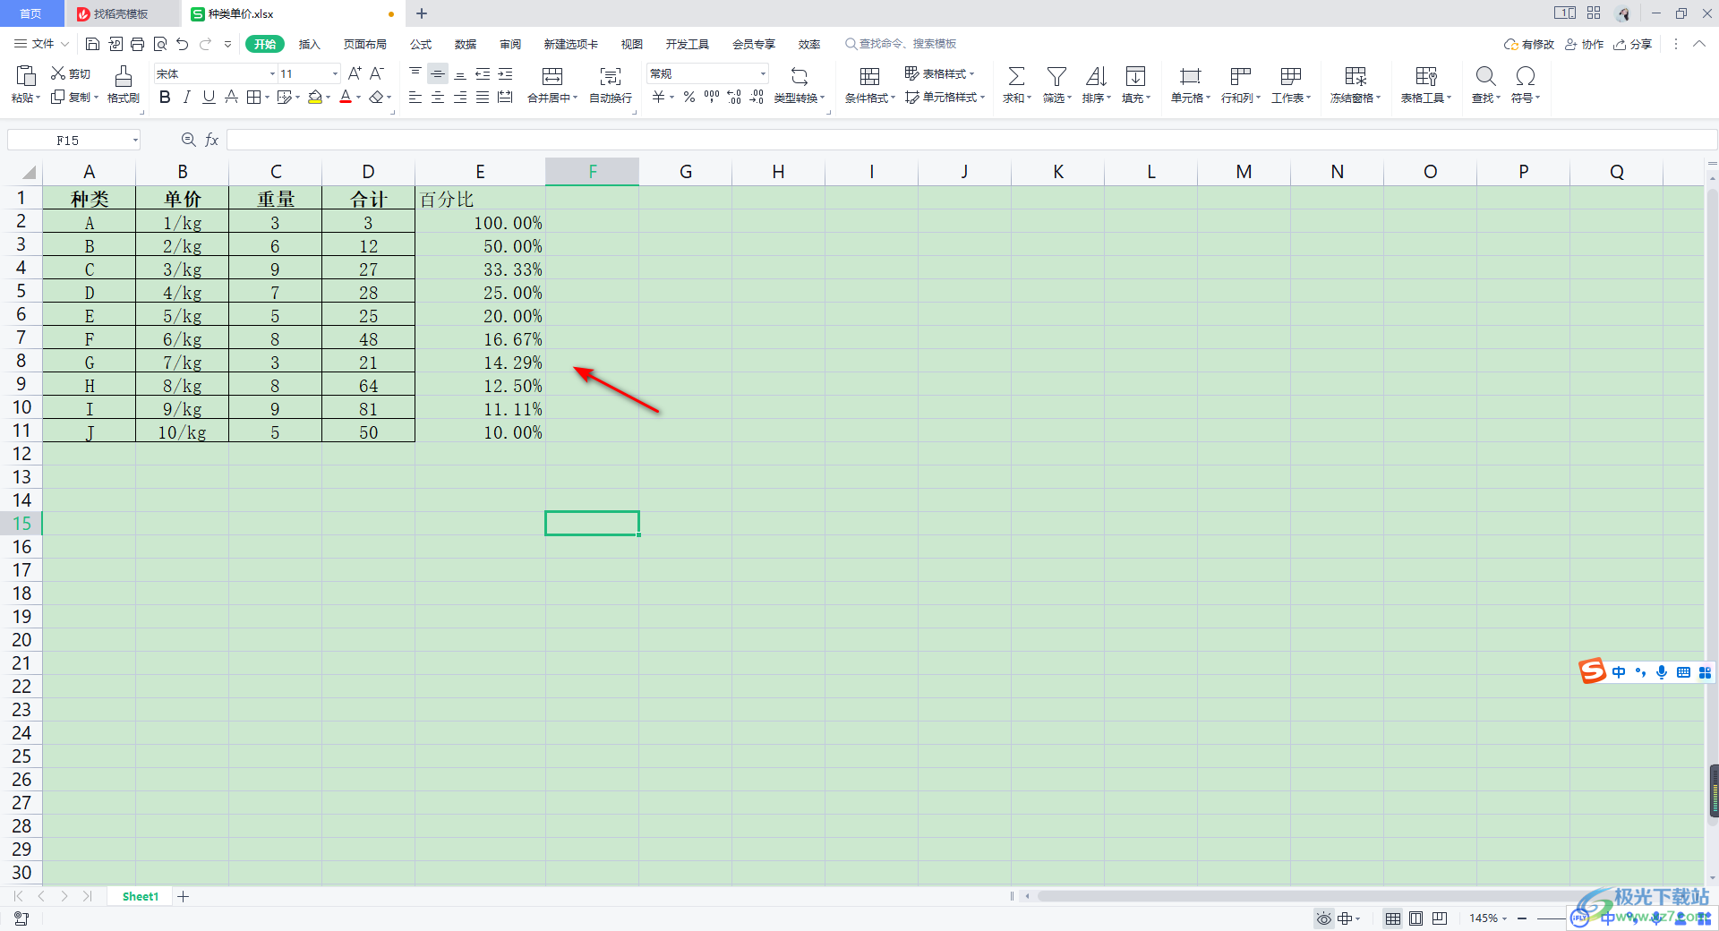Click the insert function fx icon
The image size is (1719, 931).
click(x=212, y=140)
